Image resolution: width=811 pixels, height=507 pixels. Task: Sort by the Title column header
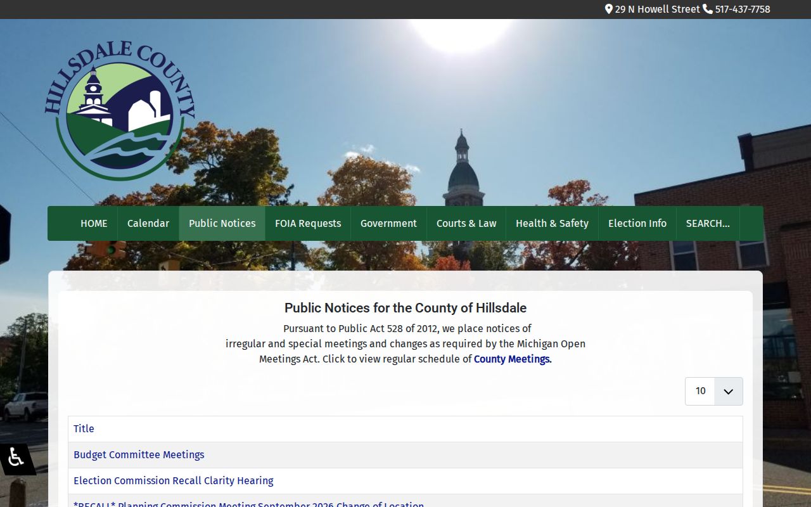click(x=84, y=429)
